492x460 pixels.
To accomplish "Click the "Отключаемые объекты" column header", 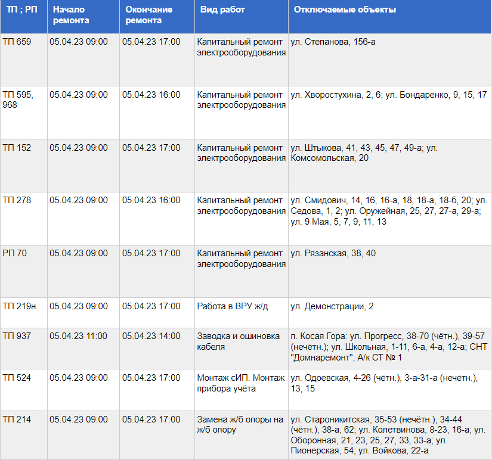I will 343,10.
